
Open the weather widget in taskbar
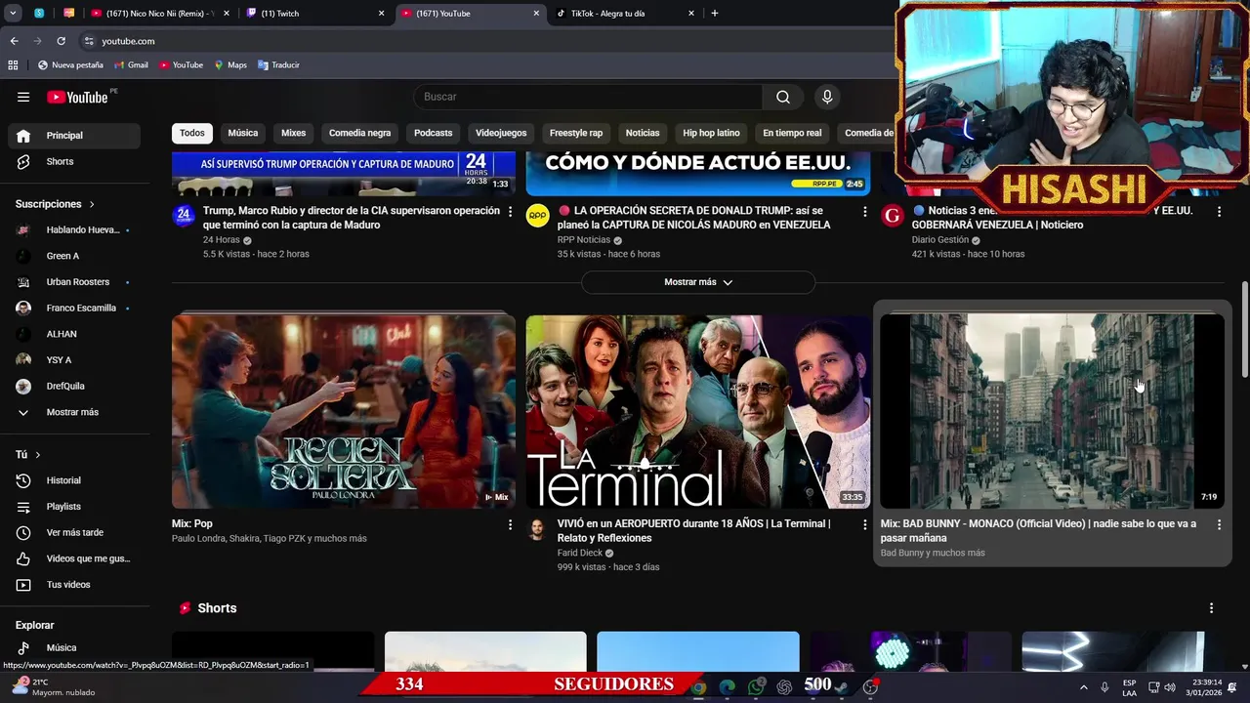53,687
